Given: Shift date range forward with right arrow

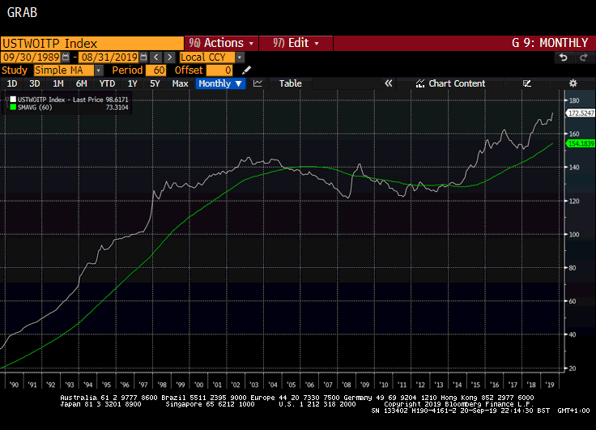Looking at the screenshot, I should (x=169, y=57).
